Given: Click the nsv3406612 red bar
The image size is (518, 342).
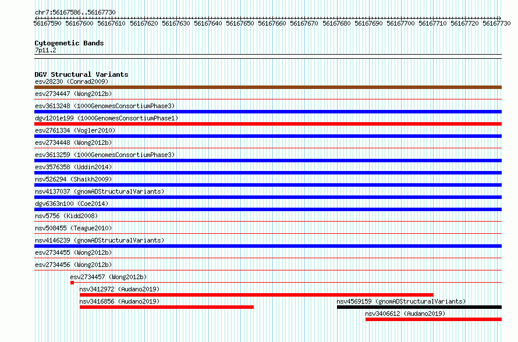Looking at the screenshot, I should pos(434,319).
